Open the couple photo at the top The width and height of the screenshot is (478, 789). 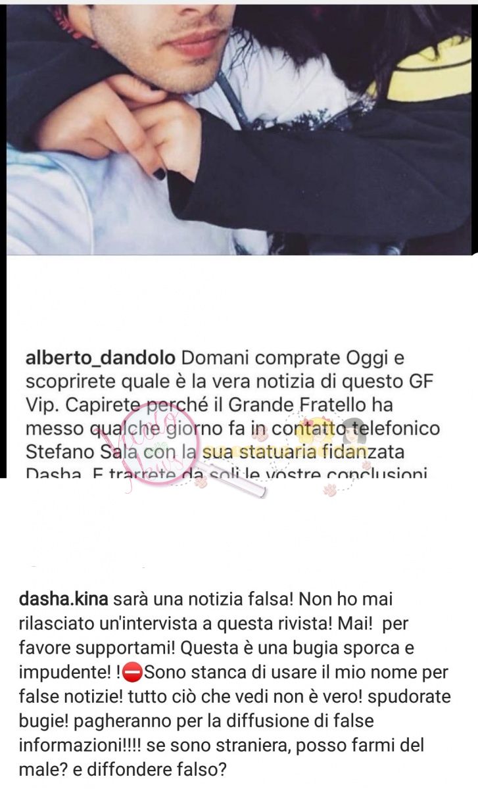(x=239, y=128)
